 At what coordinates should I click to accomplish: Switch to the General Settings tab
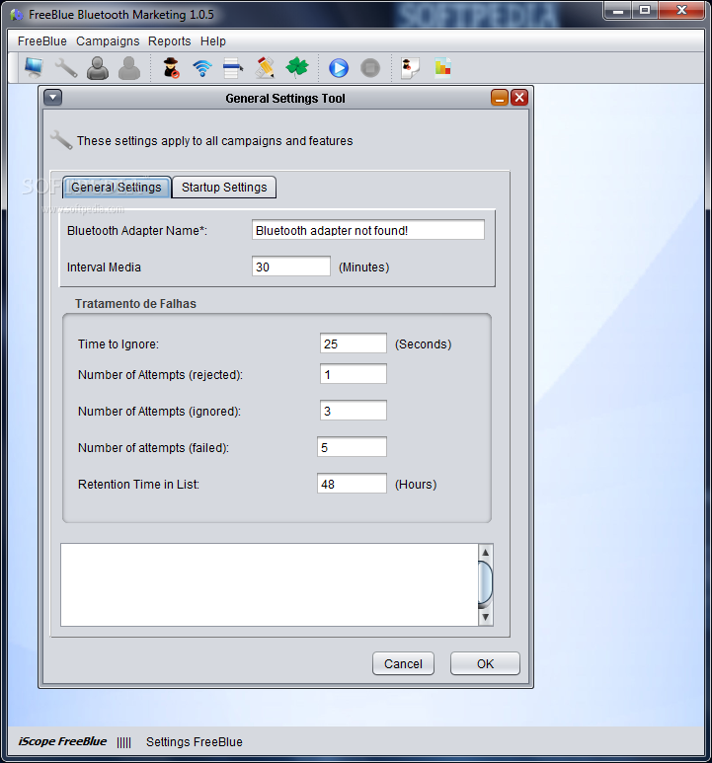[x=117, y=188]
